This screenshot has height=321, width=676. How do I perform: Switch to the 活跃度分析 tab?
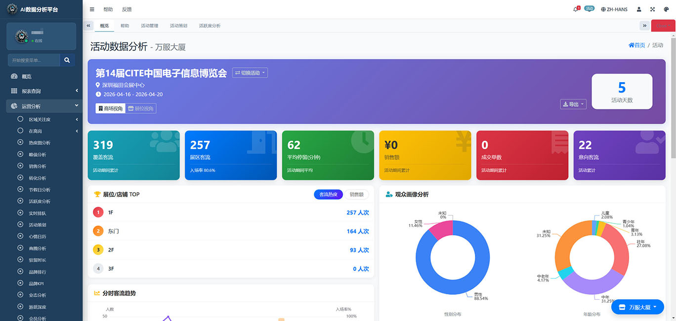[210, 26]
